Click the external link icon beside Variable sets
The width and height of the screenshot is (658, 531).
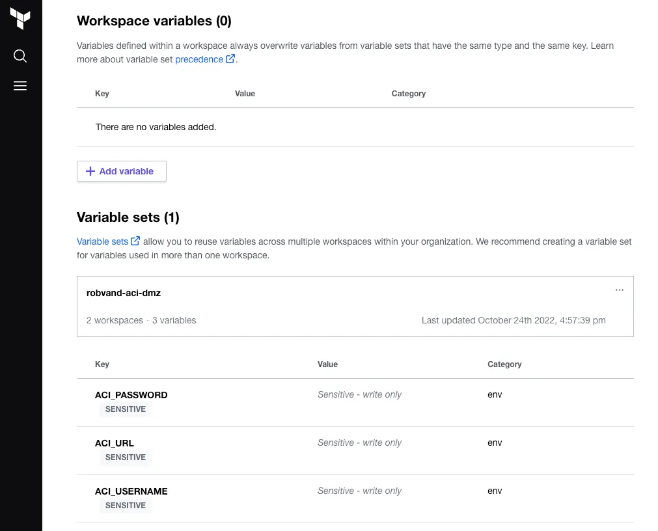click(x=135, y=241)
